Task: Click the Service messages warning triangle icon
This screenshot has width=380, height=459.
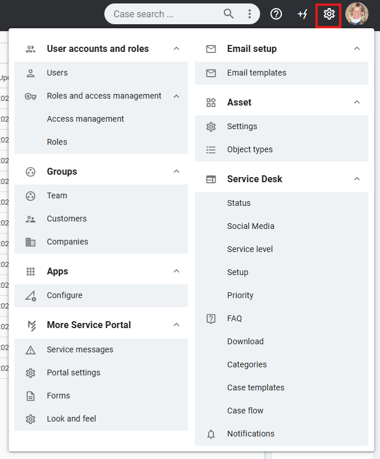Action: [31, 349]
